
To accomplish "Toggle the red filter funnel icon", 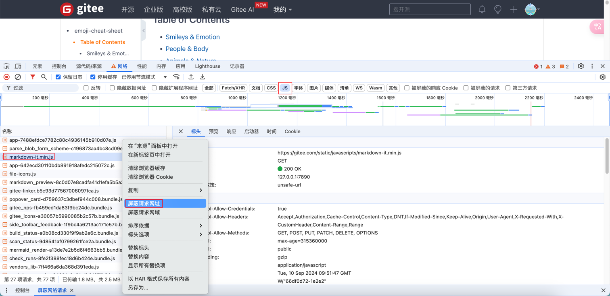I will tap(33, 77).
